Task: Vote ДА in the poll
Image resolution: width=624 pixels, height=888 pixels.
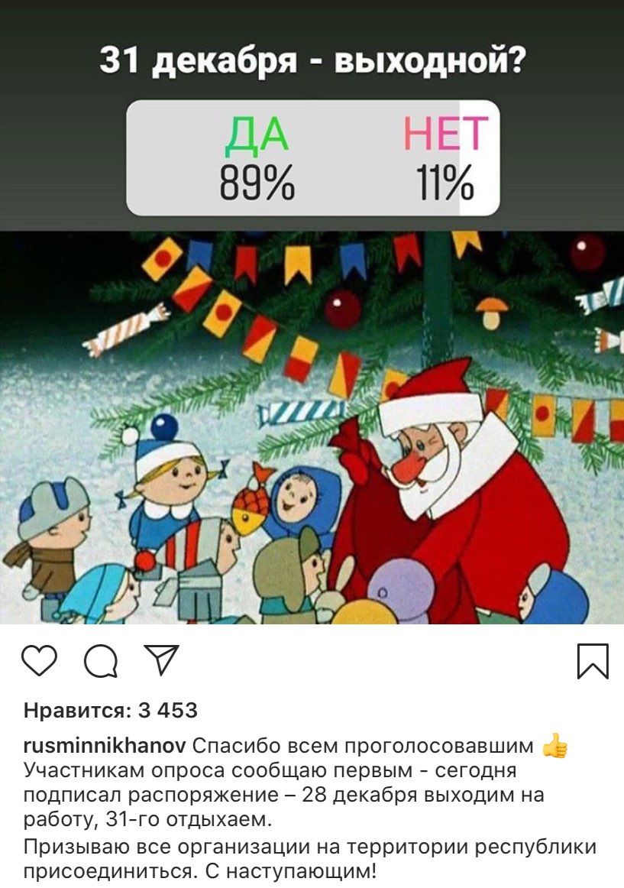Action: [257, 134]
